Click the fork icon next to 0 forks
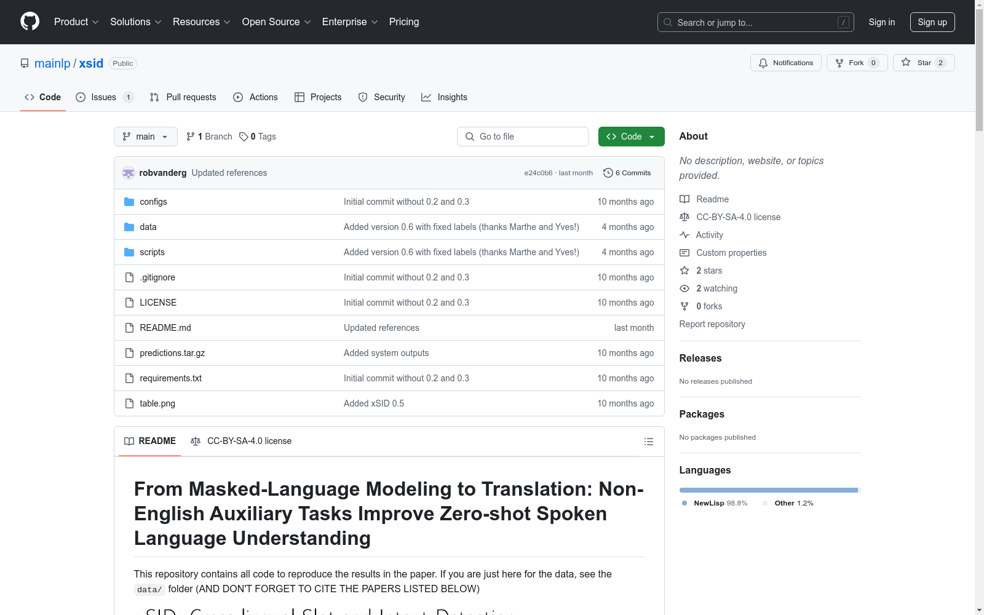 684,306
